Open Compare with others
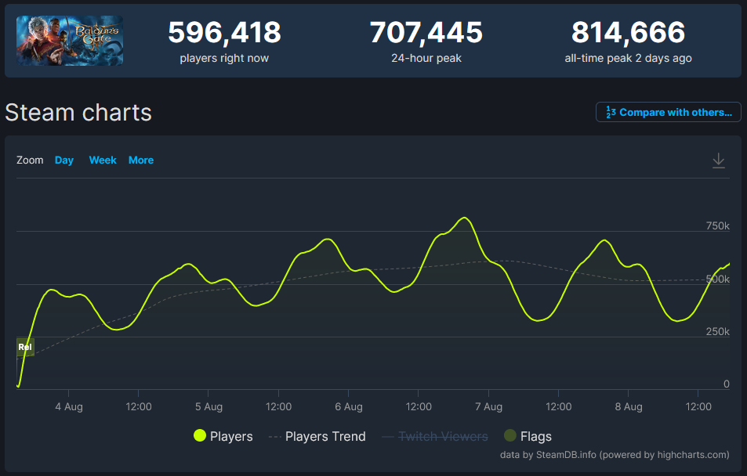 tap(669, 112)
